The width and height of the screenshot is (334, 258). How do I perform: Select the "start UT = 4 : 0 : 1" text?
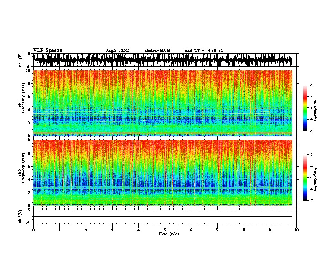(x=204, y=51)
